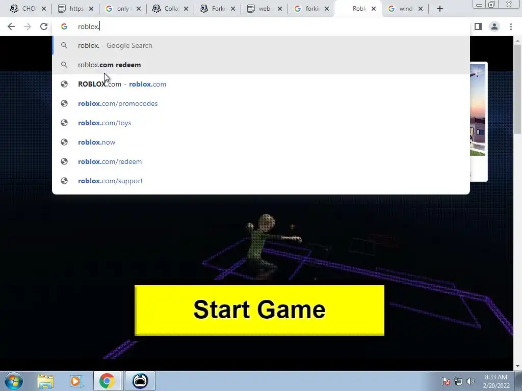
Task: Select 'roblox. - Google Search' suggestion
Action: [260, 45]
